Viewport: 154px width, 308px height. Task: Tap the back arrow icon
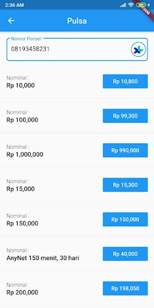click(11, 21)
